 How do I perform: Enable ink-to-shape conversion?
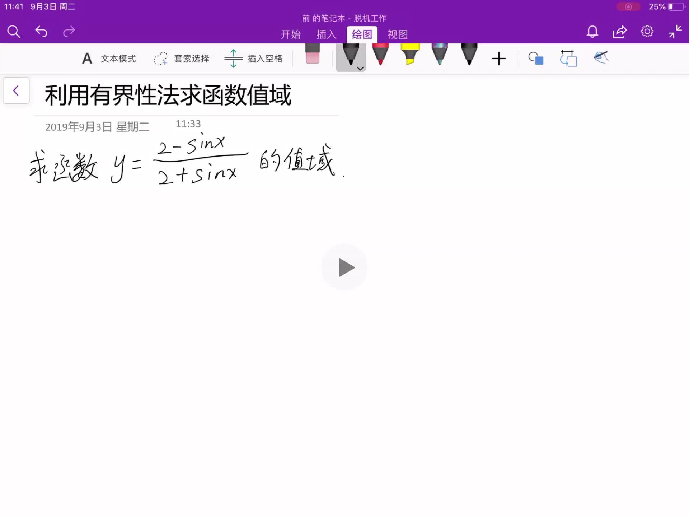coord(535,58)
